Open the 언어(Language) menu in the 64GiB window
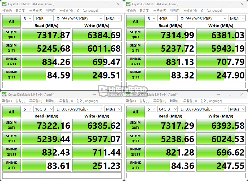This screenshot has height=181, width=248. [211, 101]
